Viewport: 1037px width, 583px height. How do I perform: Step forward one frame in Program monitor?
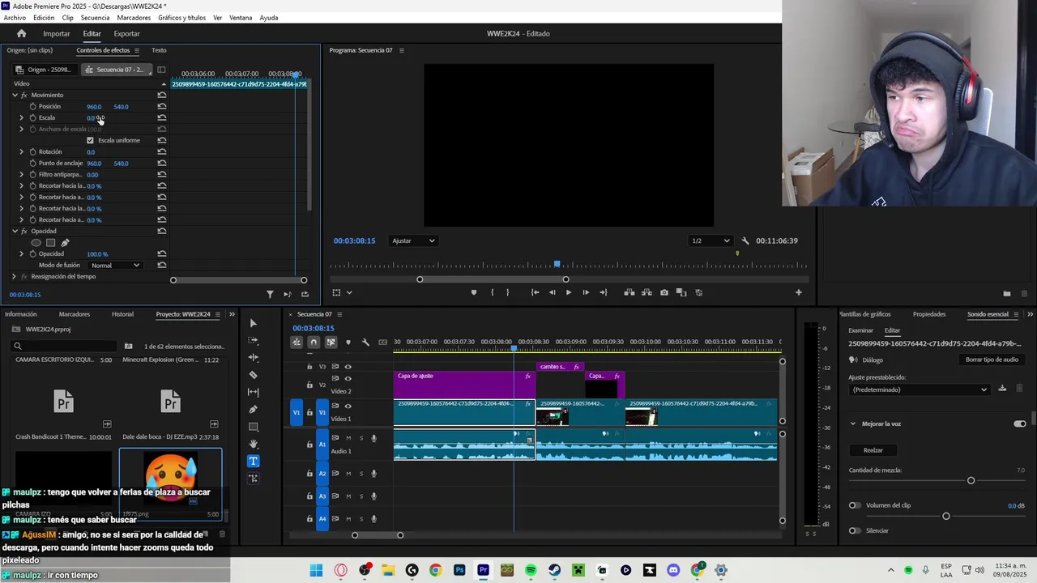coord(586,292)
